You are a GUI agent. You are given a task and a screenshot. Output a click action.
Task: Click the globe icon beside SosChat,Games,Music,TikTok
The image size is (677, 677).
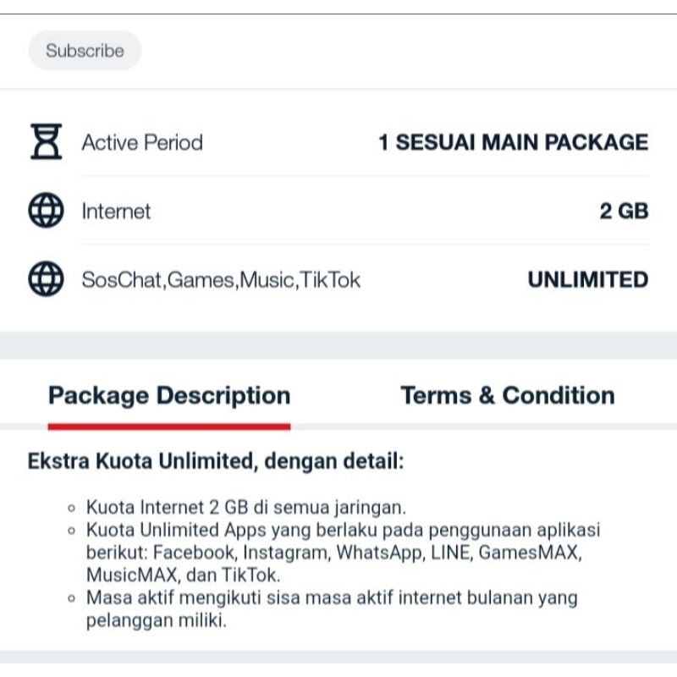[x=46, y=279]
